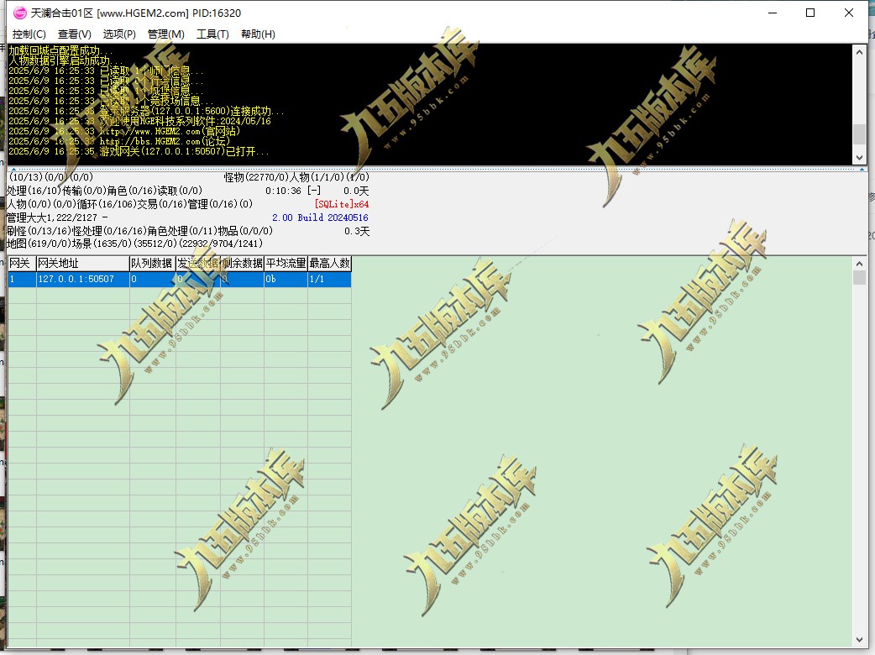Click gateway list scroll up arrow

click(x=859, y=264)
